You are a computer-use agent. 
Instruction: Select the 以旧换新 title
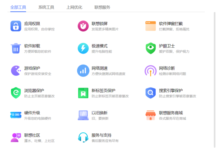99,113
